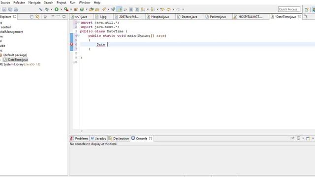
Task: Open Back history dropdown arrow
Action: coord(173,9)
